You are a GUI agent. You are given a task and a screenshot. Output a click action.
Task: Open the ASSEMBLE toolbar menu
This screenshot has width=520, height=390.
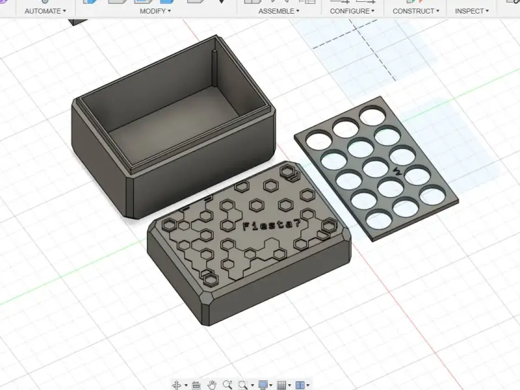(279, 11)
